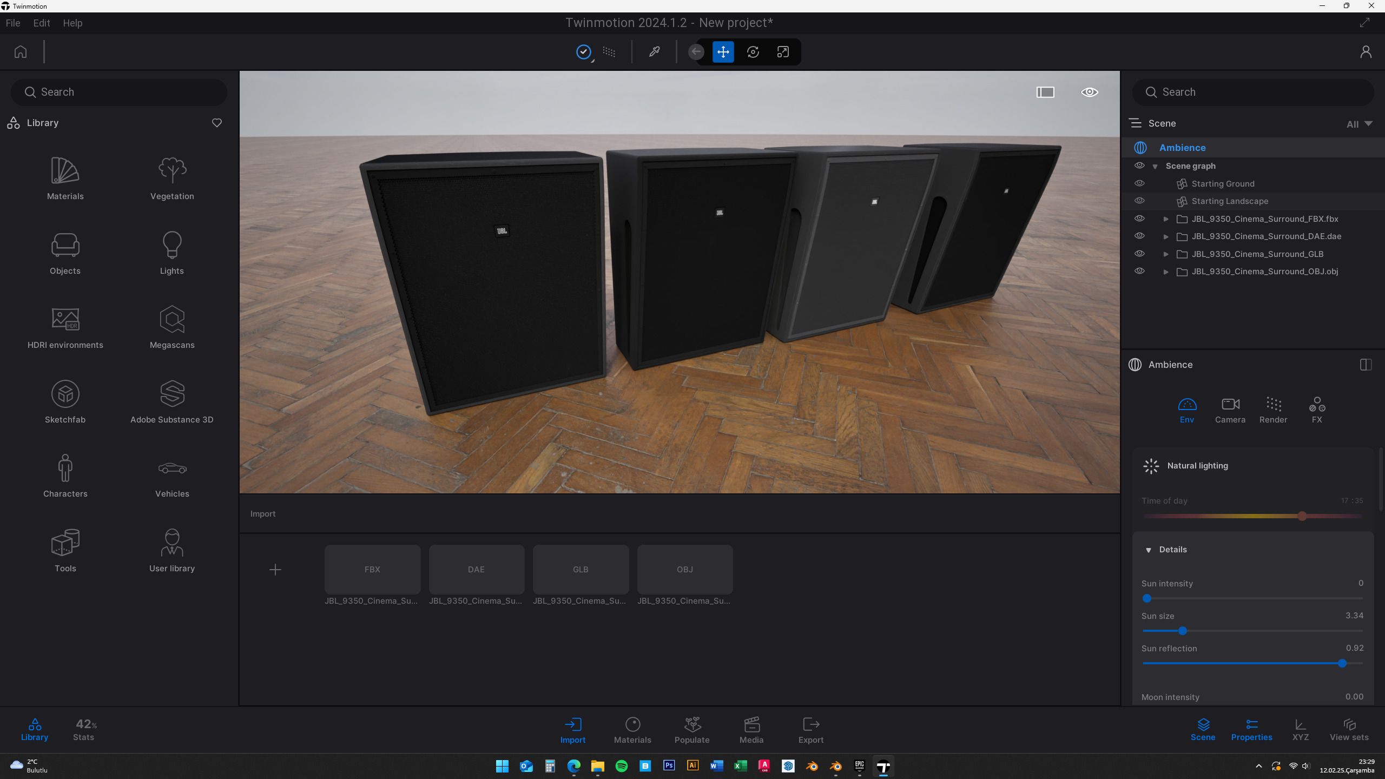The height and width of the screenshot is (779, 1385).
Task: Select the FBX import thumbnail
Action: click(372, 569)
